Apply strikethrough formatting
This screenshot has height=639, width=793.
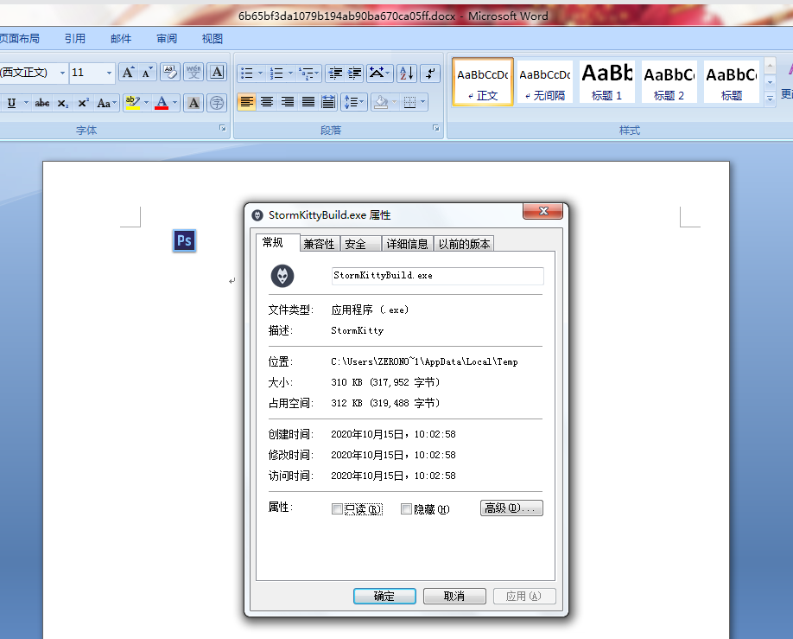[42, 103]
